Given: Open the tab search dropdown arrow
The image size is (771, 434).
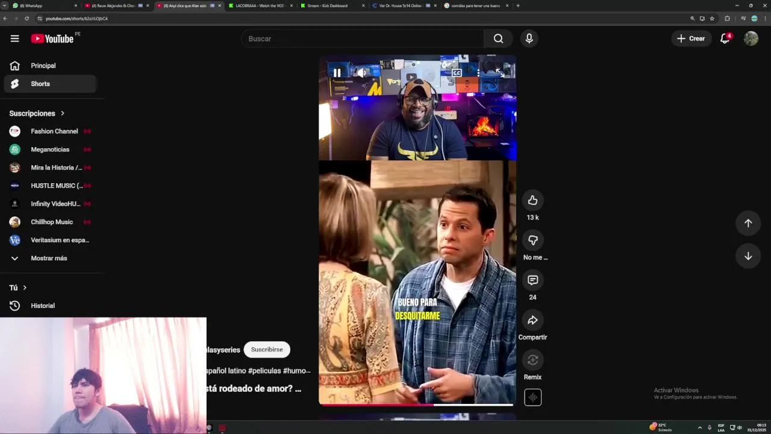Looking at the screenshot, I should (x=5, y=5).
